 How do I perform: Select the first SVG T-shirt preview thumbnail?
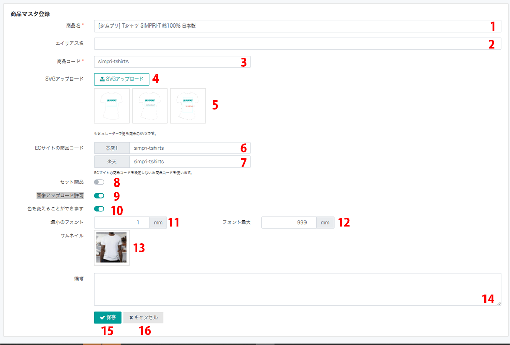112,105
